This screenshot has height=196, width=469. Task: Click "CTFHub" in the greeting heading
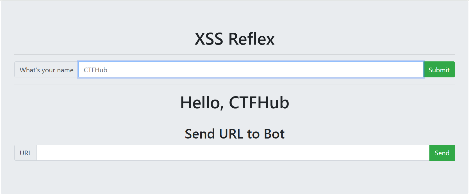click(259, 103)
